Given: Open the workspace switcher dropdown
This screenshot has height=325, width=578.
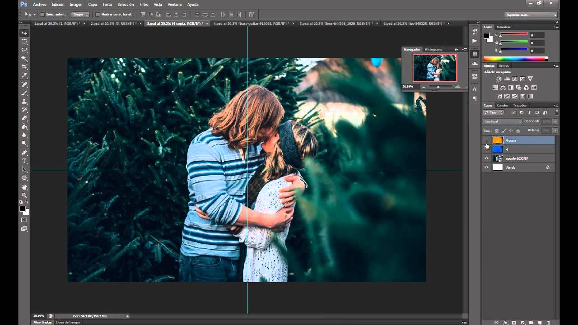Looking at the screenshot, I should coord(531,14).
